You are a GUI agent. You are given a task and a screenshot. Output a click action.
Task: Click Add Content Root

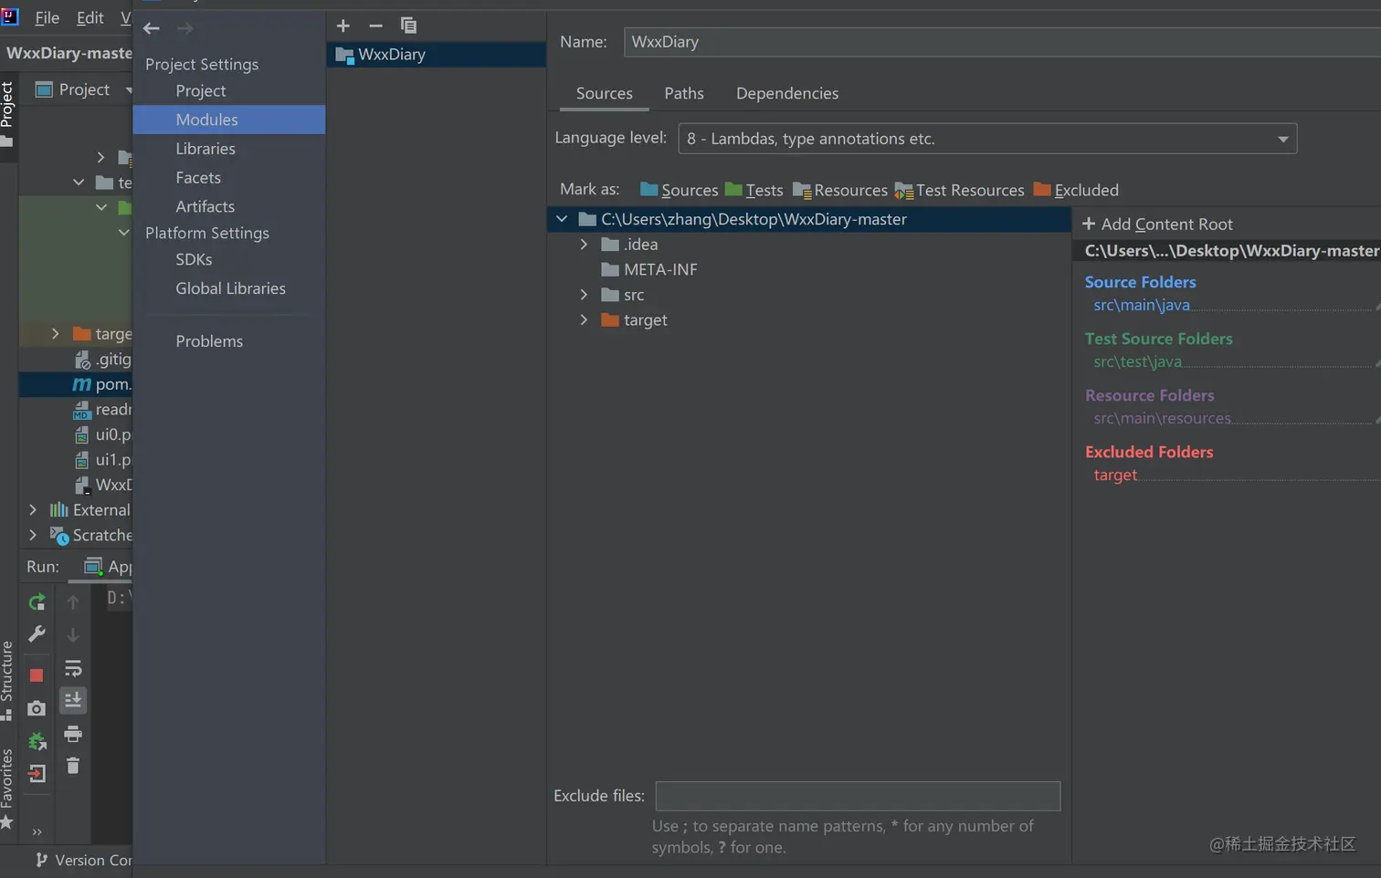1157,225
